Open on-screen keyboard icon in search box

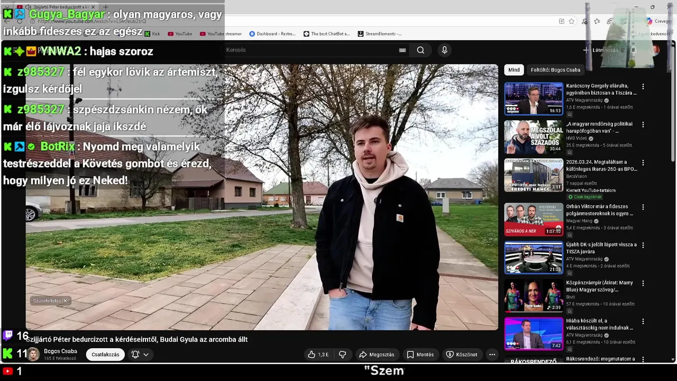(x=402, y=50)
